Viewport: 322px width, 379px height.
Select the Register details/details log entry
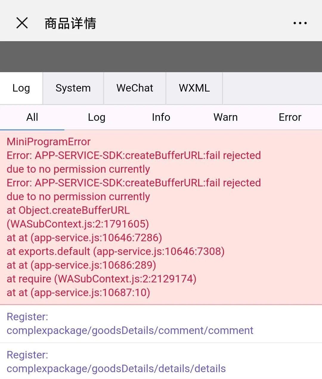pos(116,362)
